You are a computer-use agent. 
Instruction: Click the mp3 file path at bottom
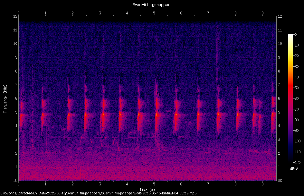(99, 193)
